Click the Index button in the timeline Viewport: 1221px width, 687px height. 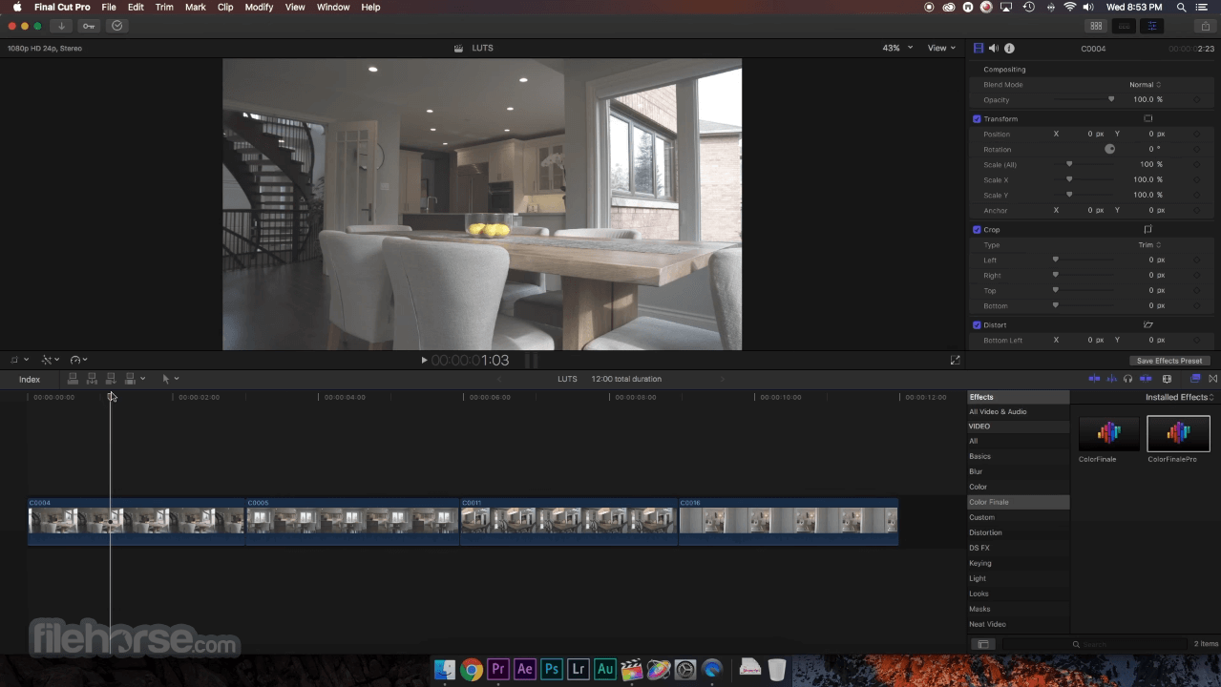[30, 379]
